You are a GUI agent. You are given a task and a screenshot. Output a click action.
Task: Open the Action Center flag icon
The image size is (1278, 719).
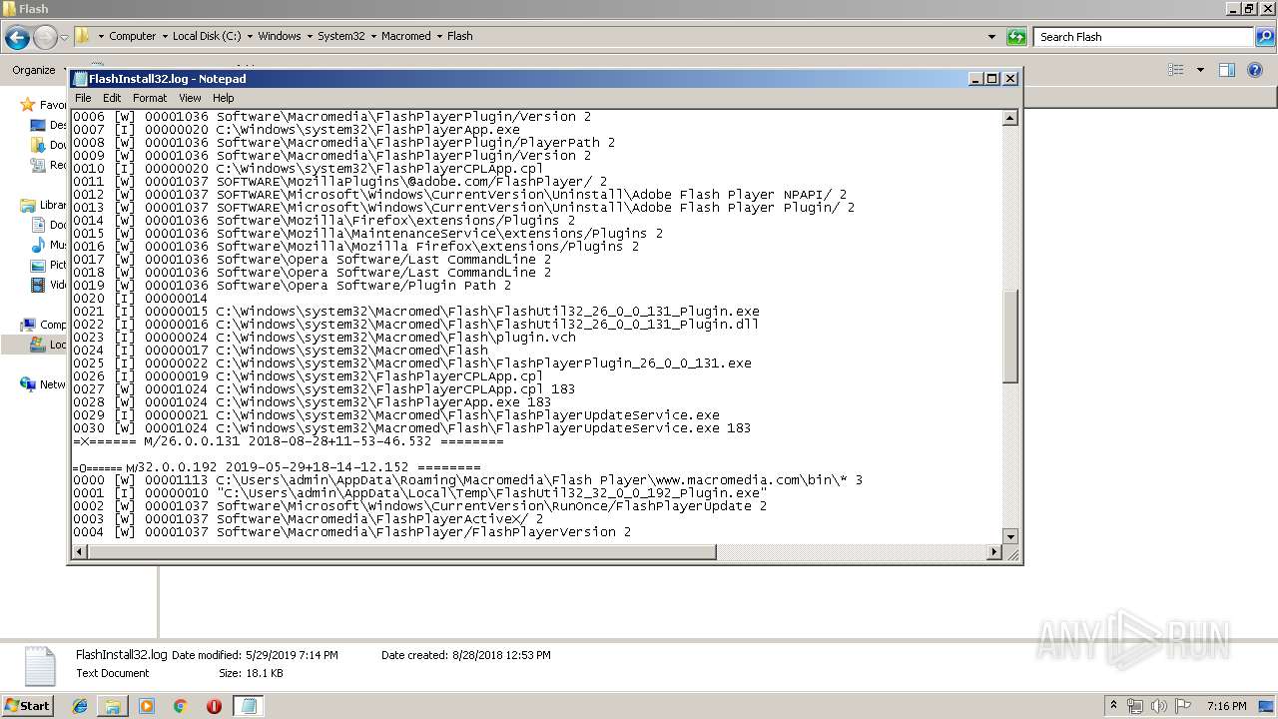pos(1183,705)
